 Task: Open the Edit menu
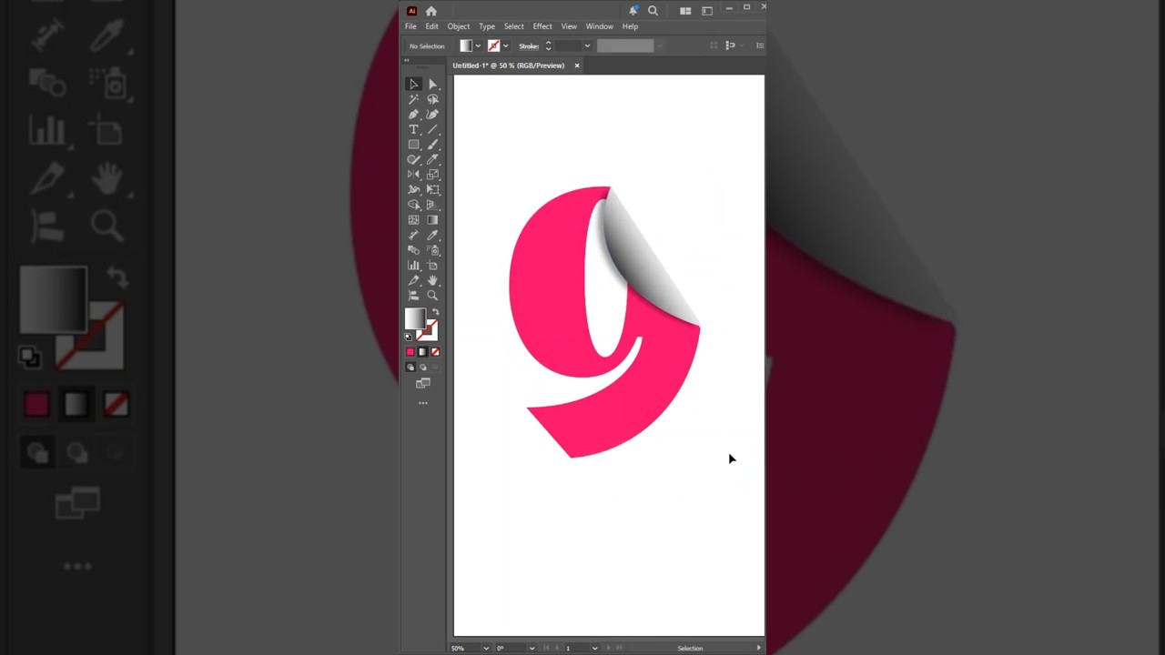[x=431, y=26]
